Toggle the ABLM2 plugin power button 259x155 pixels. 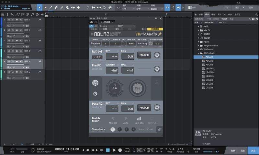coord(95,93)
